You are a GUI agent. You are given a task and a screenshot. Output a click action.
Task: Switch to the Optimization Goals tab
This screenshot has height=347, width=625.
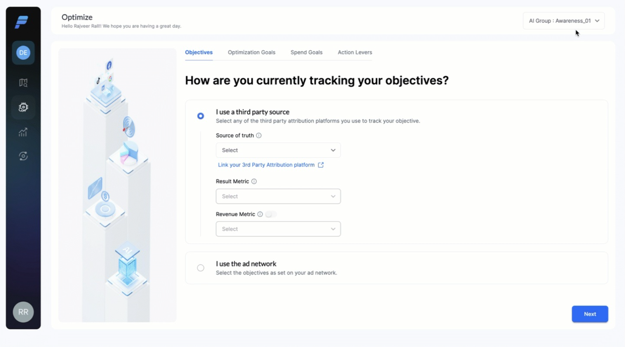[251, 52]
